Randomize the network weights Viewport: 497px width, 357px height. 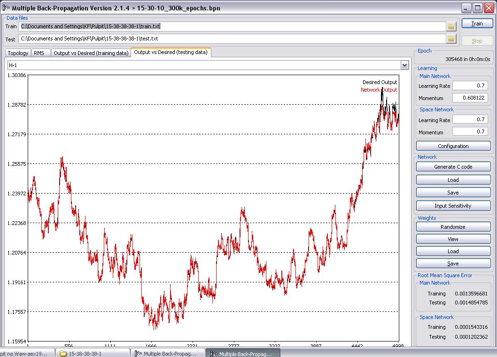pos(453,227)
